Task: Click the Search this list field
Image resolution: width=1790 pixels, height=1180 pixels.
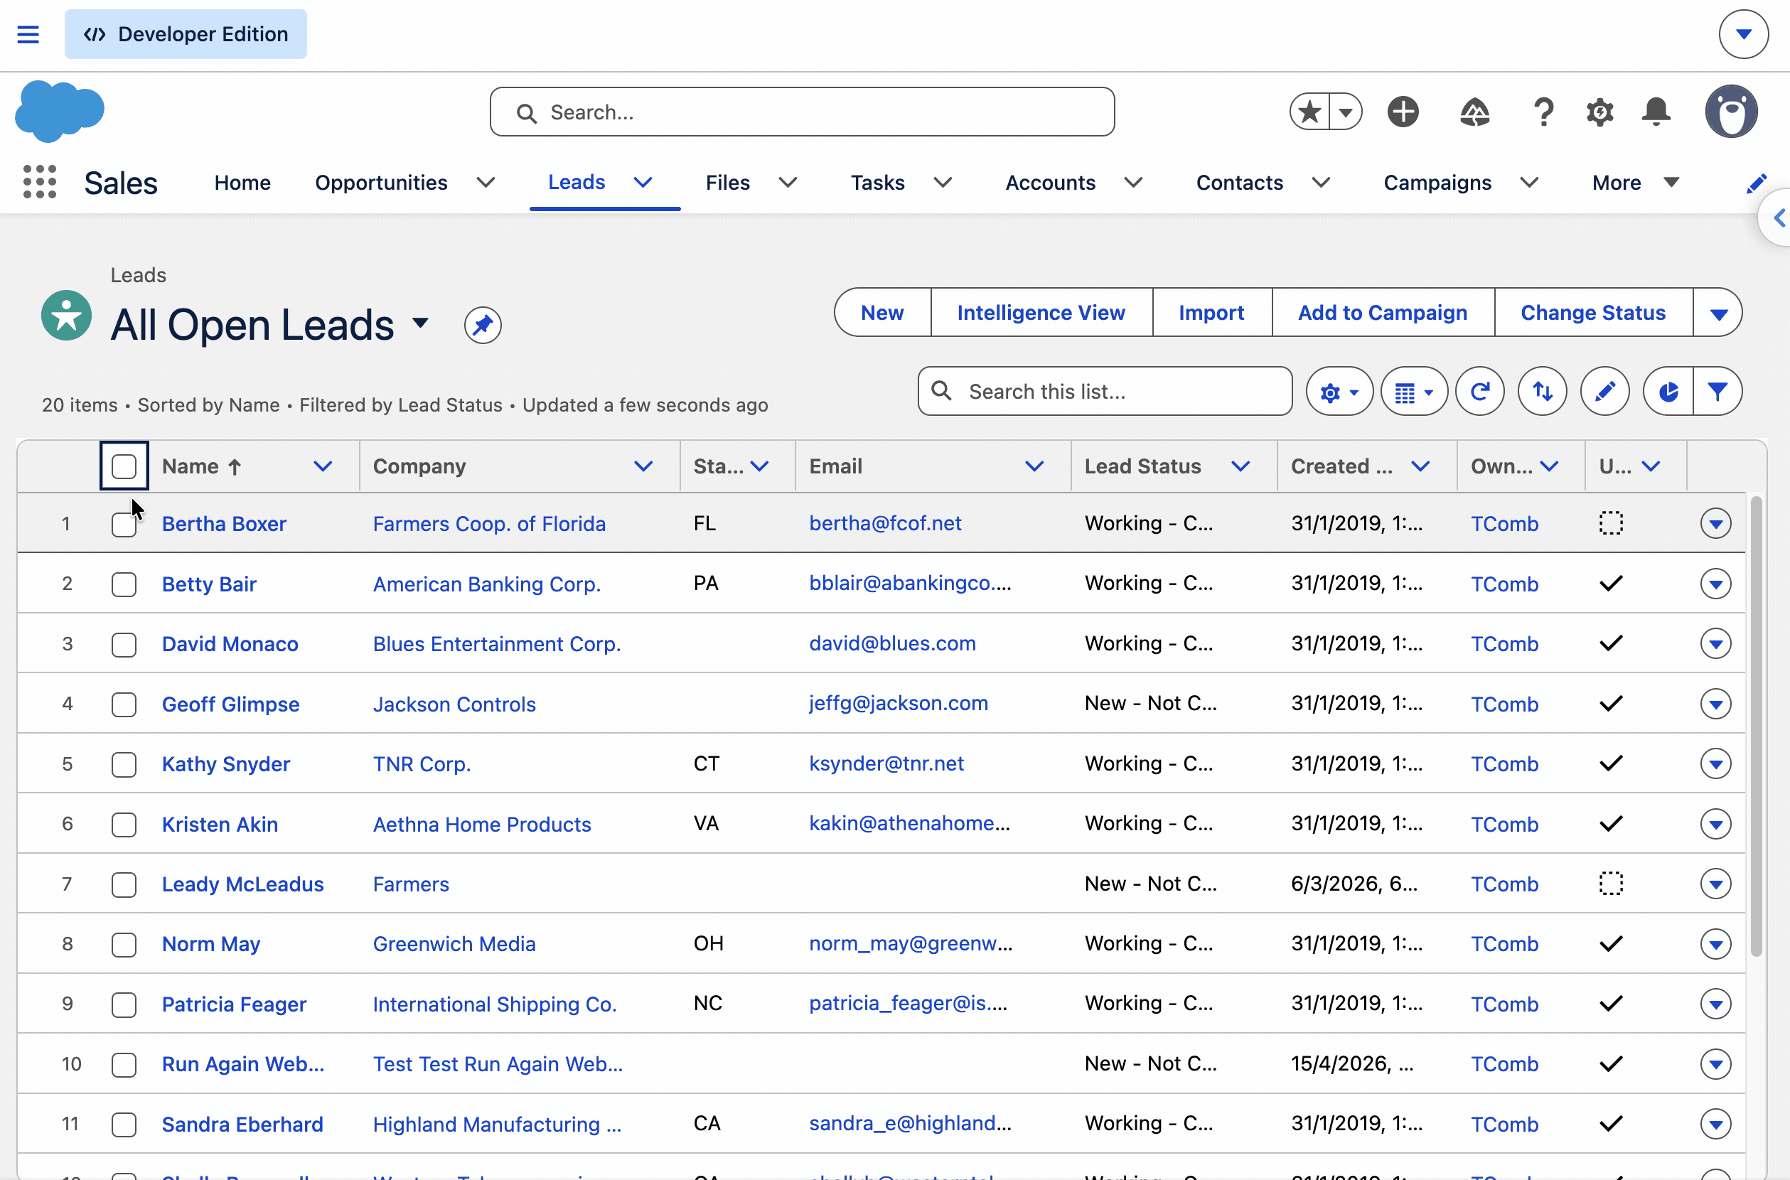Action: [1105, 392]
